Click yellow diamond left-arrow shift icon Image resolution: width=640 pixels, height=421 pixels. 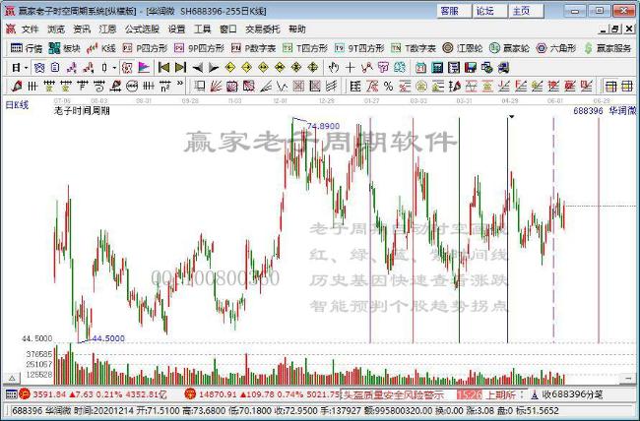pyautogui.click(x=230, y=67)
